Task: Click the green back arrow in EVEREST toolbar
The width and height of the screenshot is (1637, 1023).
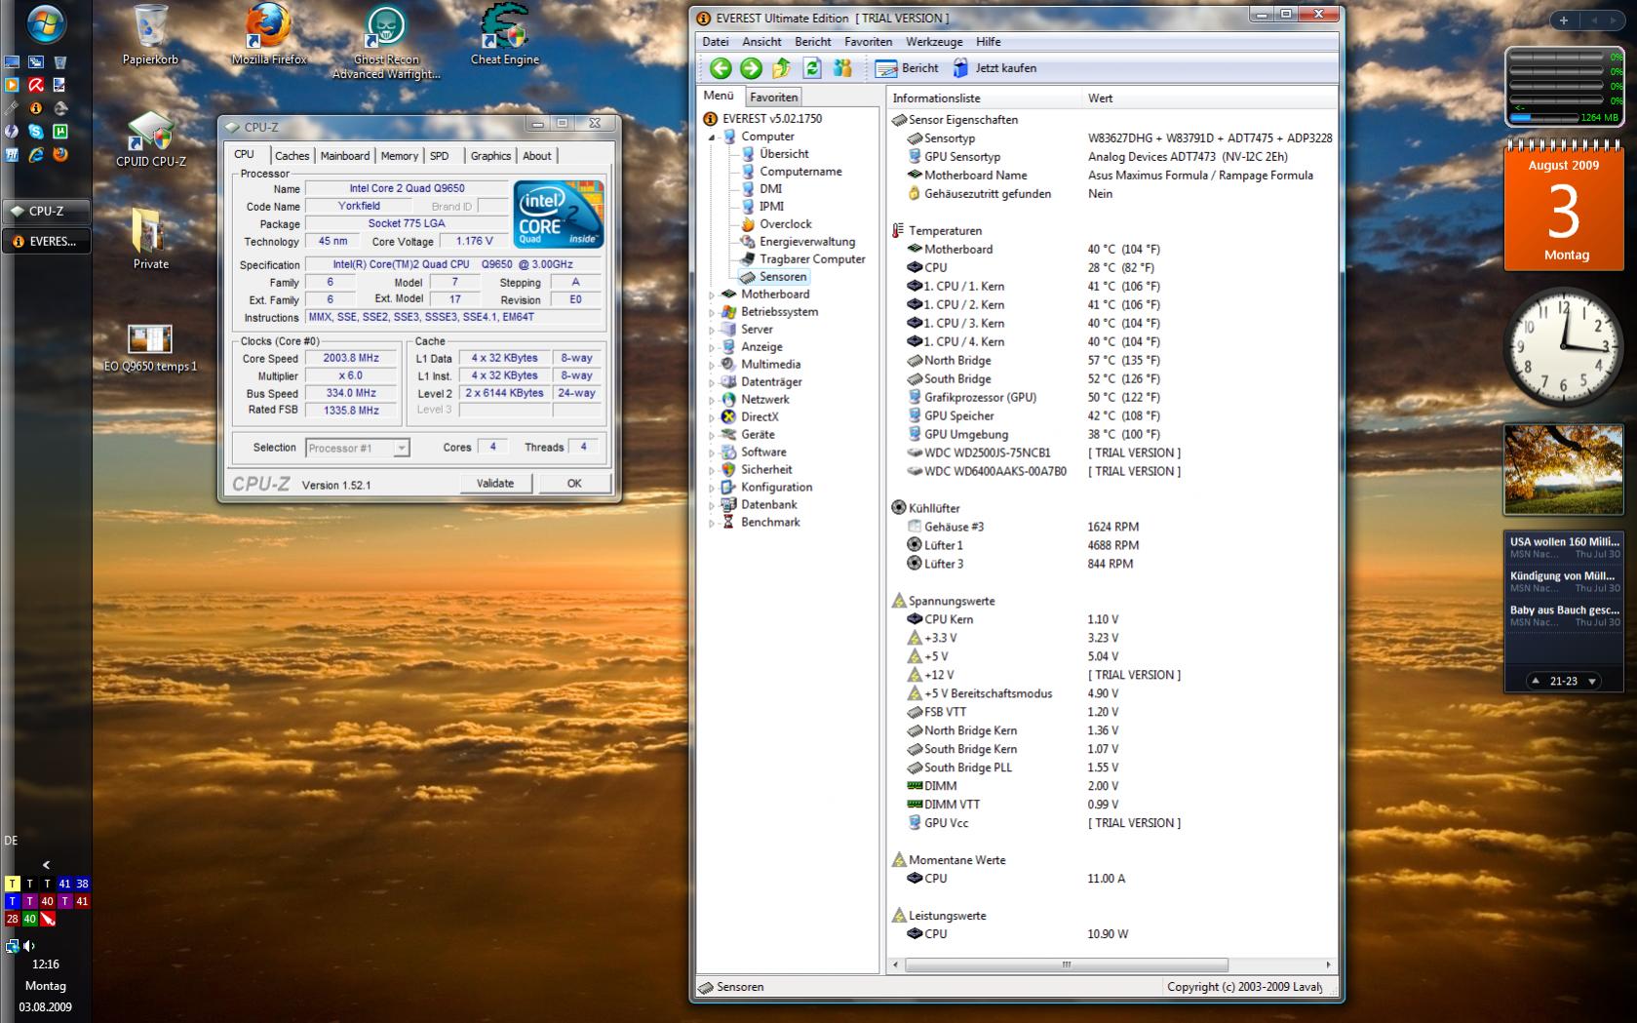Action: pyautogui.click(x=720, y=68)
